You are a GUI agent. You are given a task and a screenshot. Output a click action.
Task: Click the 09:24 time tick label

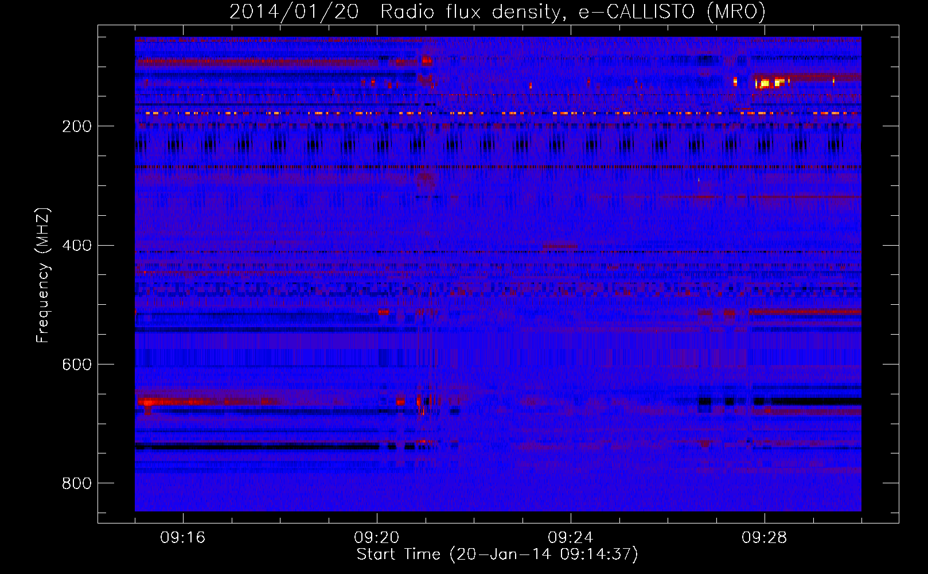(571, 537)
